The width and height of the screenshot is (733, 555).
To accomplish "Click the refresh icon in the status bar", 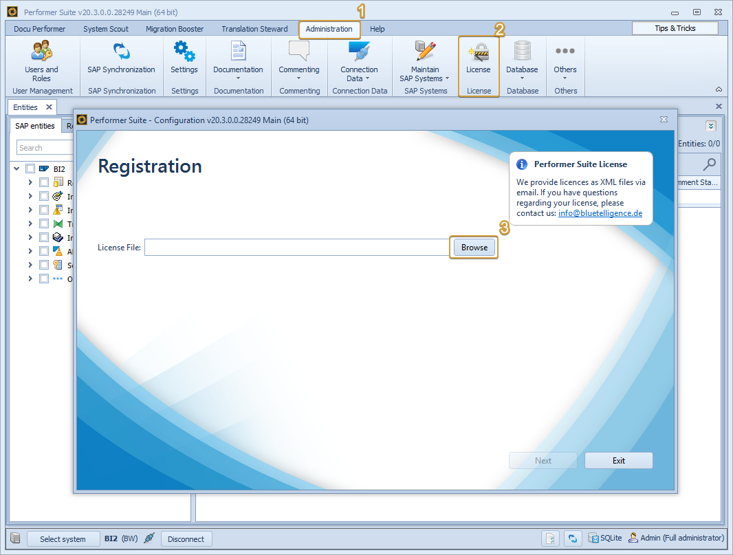I will [x=573, y=538].
